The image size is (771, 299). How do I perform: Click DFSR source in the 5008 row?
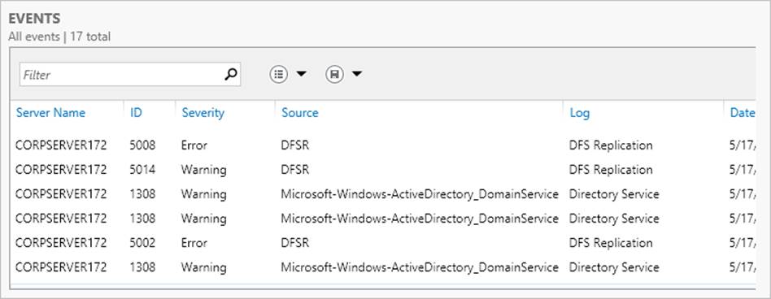(x=295, y=145)
